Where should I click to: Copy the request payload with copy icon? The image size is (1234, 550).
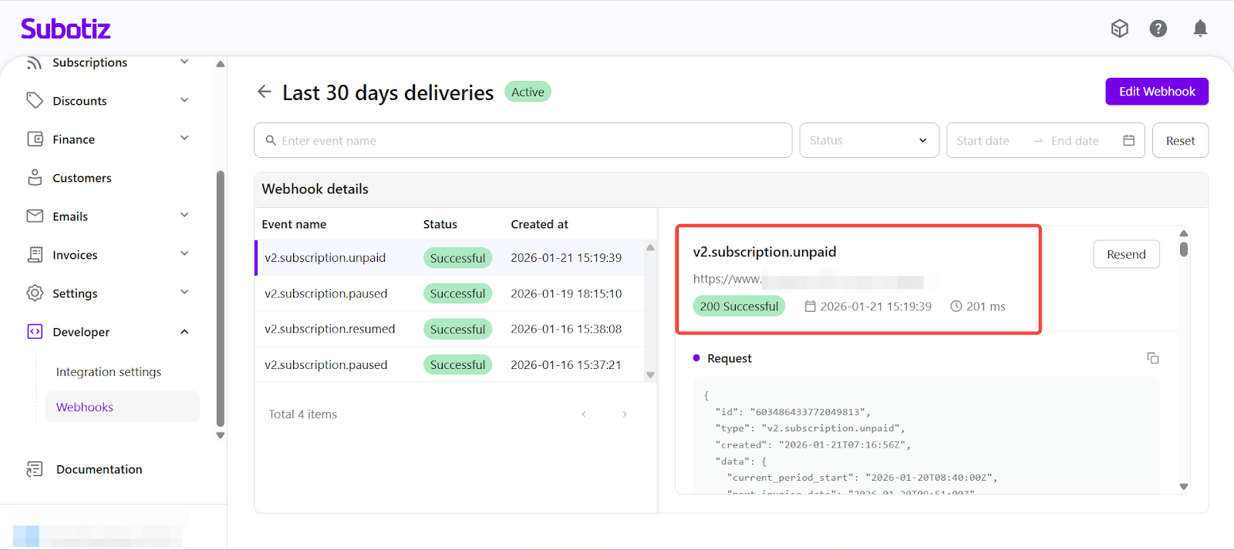point(1152,358)
